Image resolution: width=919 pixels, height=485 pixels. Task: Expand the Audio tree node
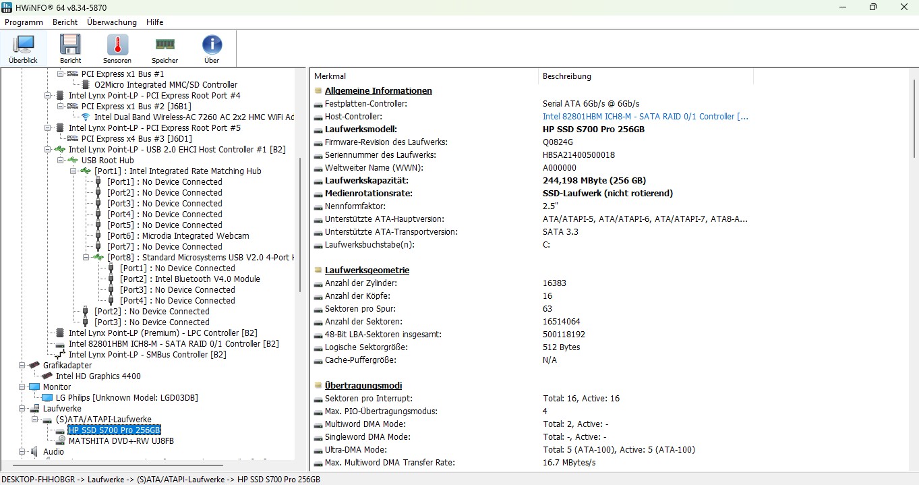[x=23, y=452]
